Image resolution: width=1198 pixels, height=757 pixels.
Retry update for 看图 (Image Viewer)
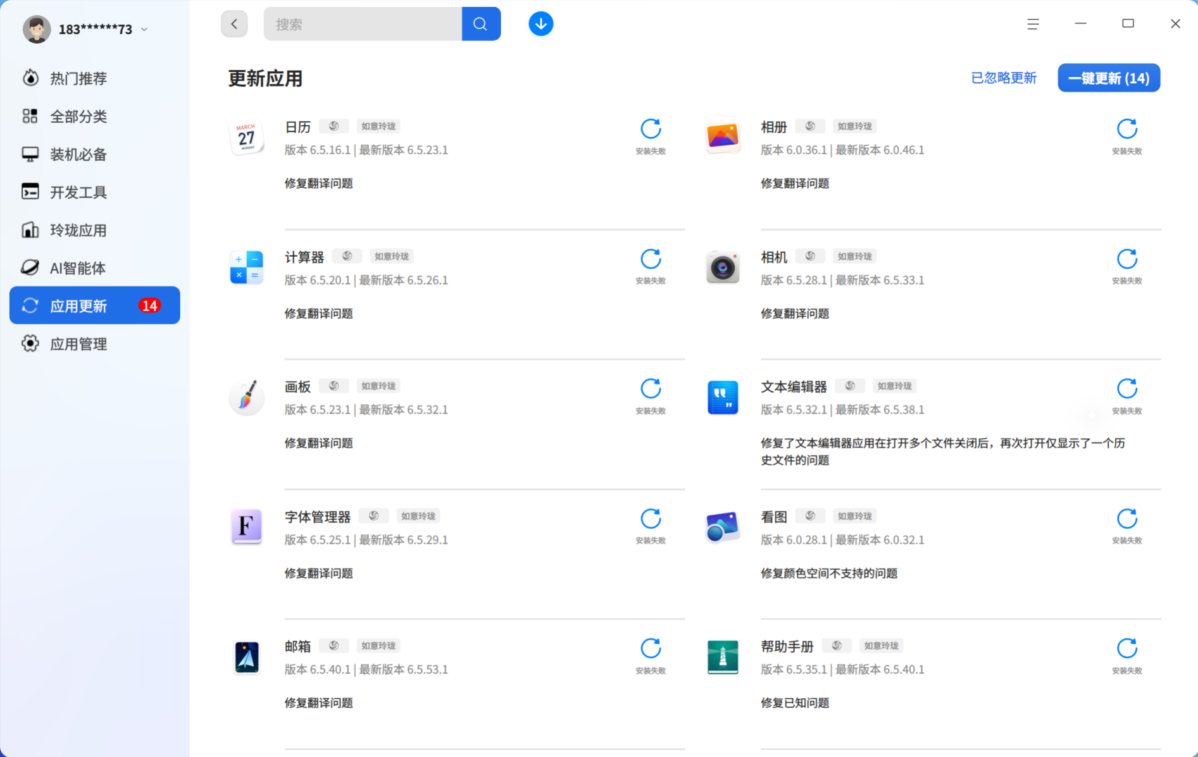[x=1126, y=519]
